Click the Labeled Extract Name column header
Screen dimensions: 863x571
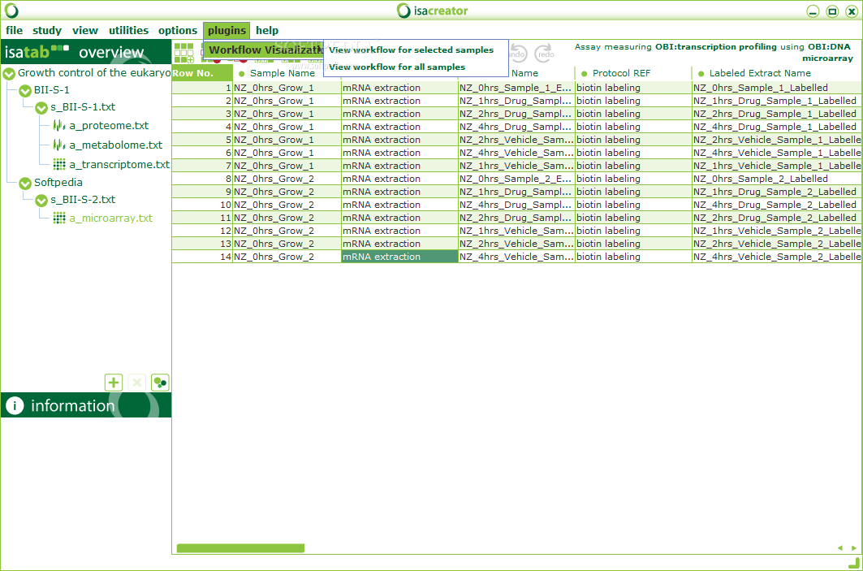pos(777,73)
